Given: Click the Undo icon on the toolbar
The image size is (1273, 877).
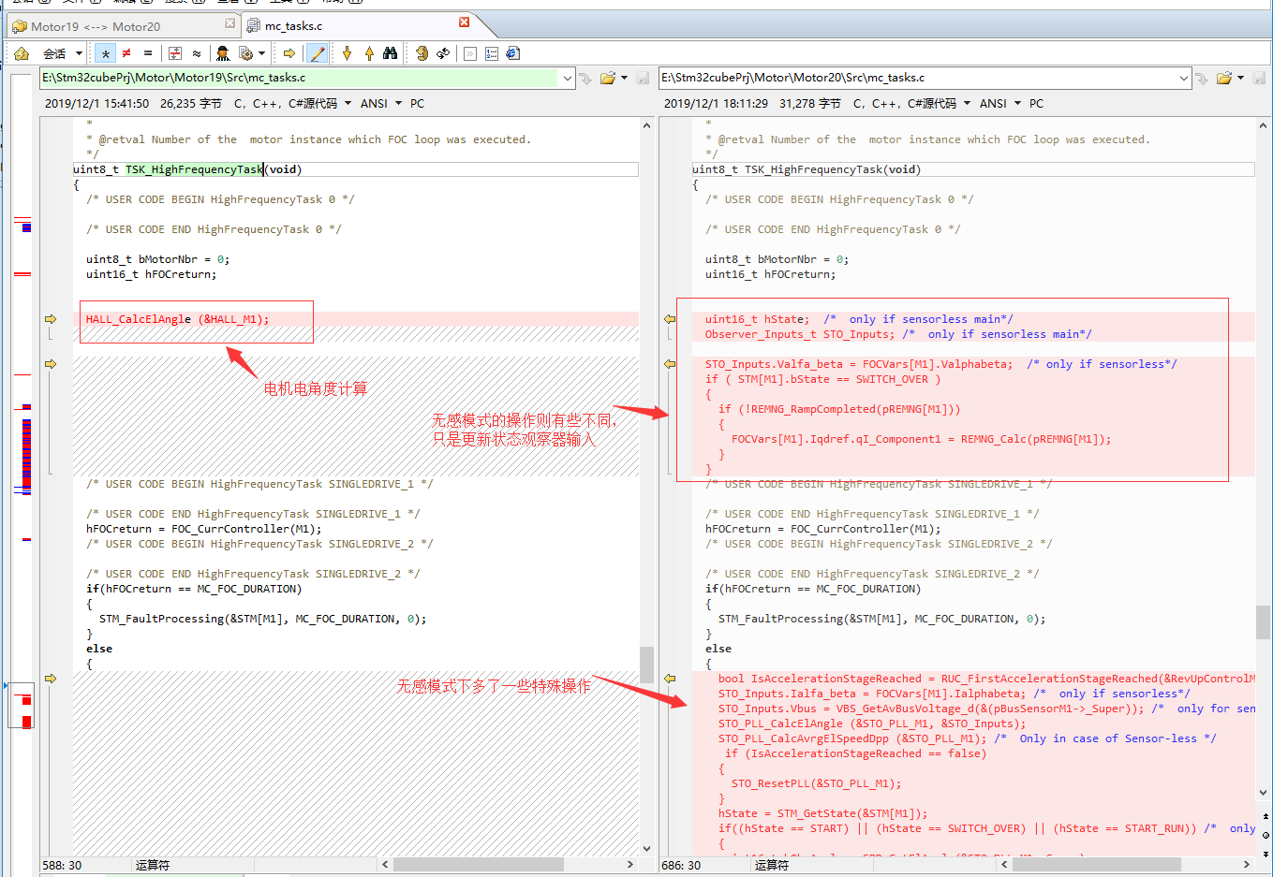Looking at the screenshot, I should (422, 53).
